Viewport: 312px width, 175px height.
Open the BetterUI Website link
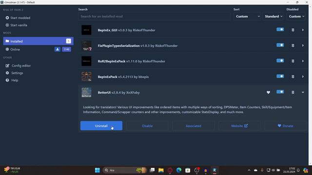239,126
